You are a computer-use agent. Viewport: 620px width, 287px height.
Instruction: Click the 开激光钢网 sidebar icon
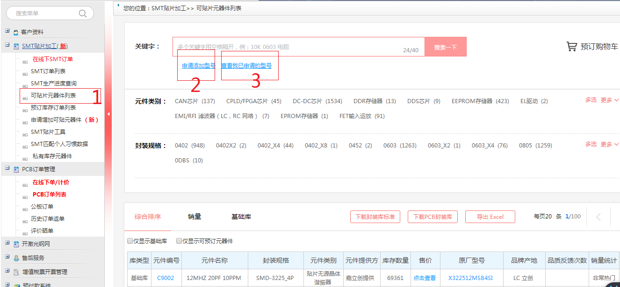tap(16, 245)
